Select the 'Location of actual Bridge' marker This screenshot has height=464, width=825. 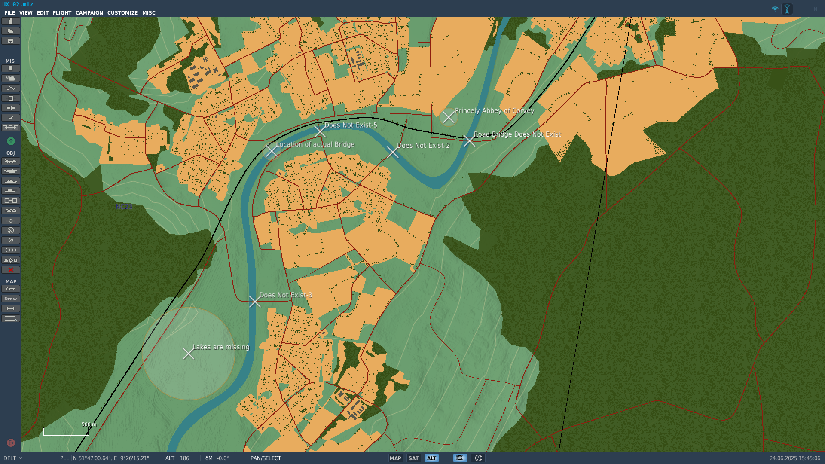tap(271, 151)
